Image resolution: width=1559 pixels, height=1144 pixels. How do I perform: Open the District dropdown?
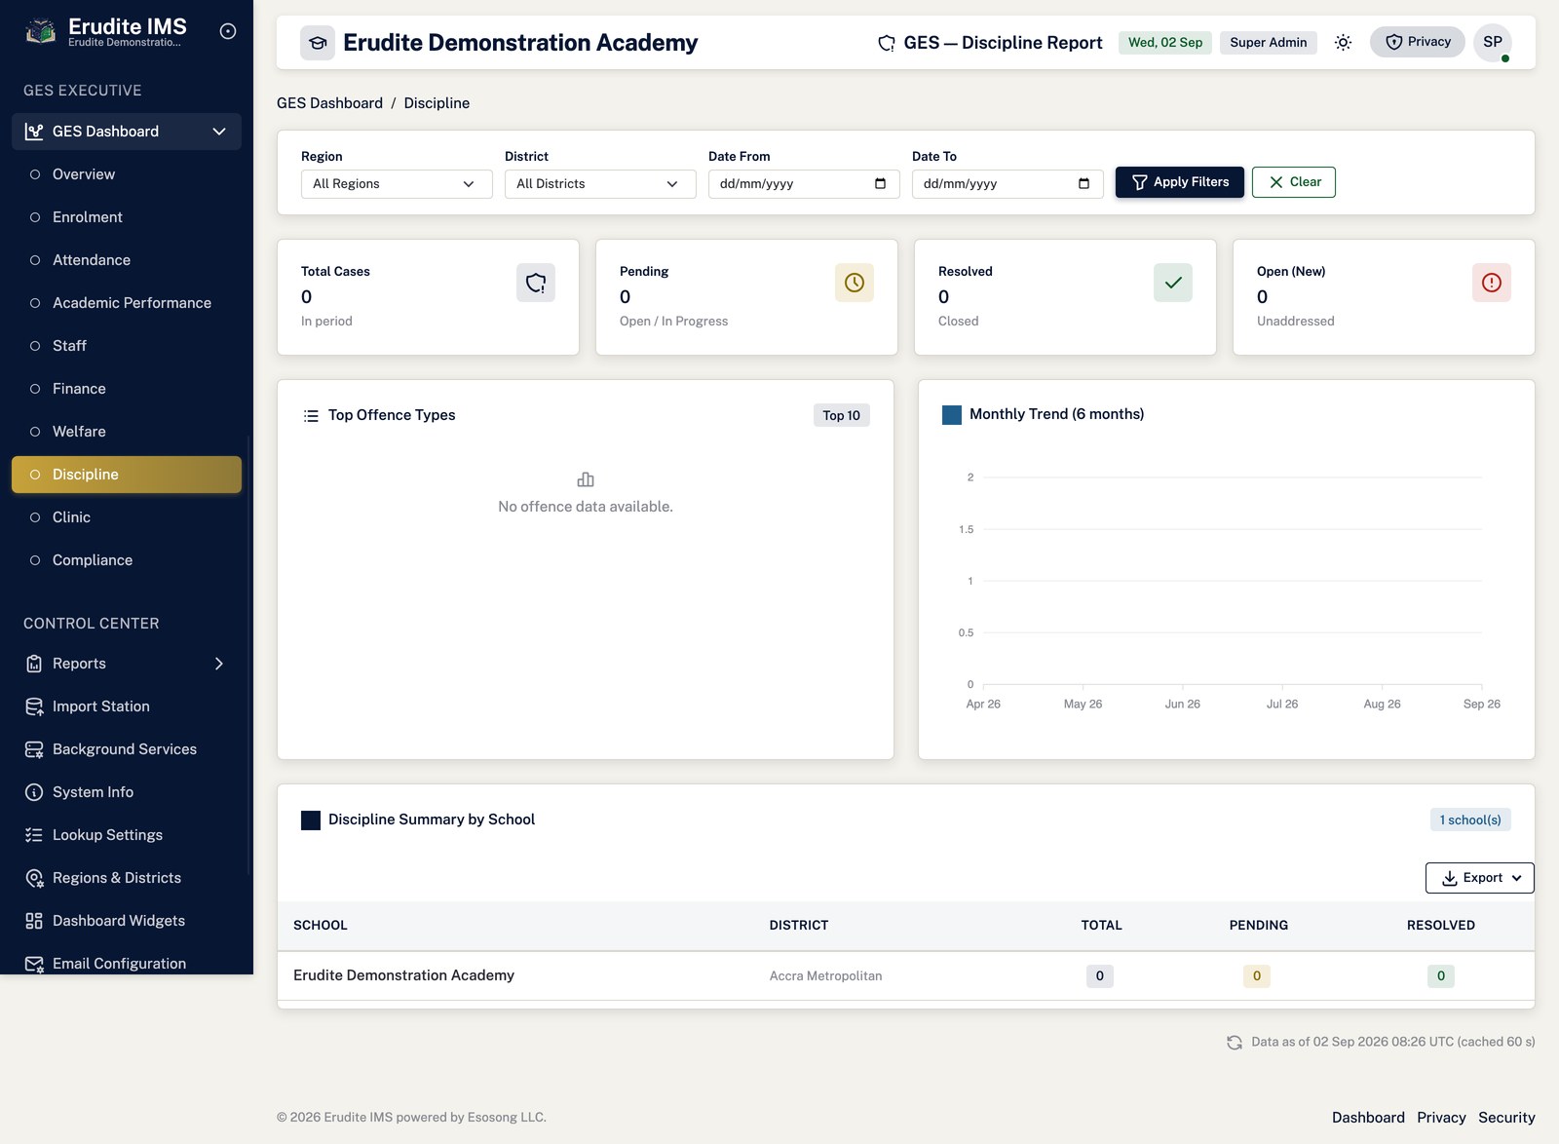[600, 184]
